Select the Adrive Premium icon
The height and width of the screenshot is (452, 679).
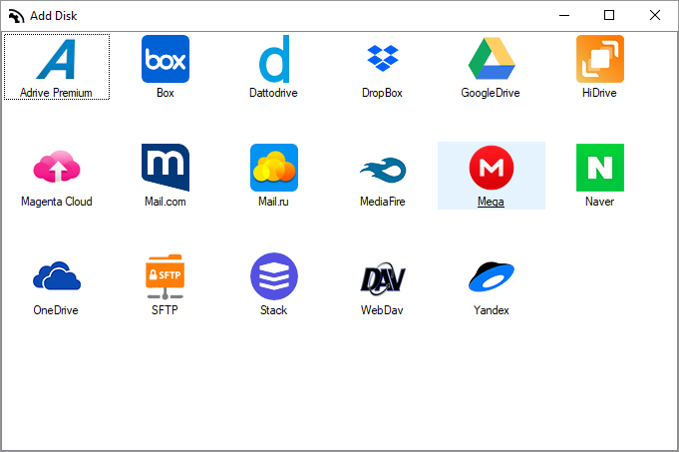pyautogui.click(x=56, y=60)
